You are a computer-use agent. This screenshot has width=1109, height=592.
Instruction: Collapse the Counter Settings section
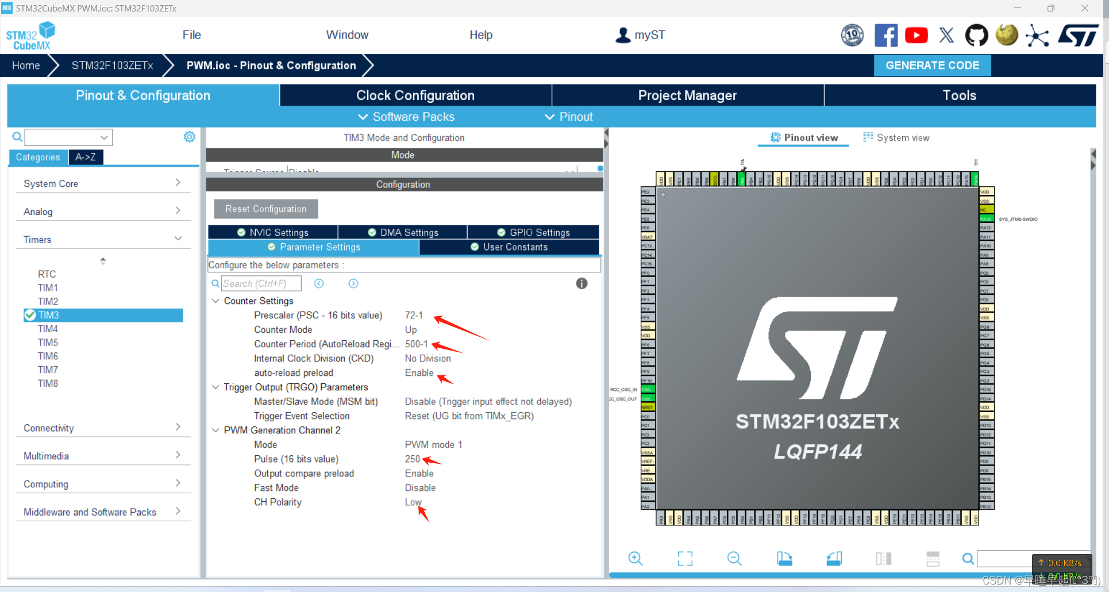[x=215, y=301]
